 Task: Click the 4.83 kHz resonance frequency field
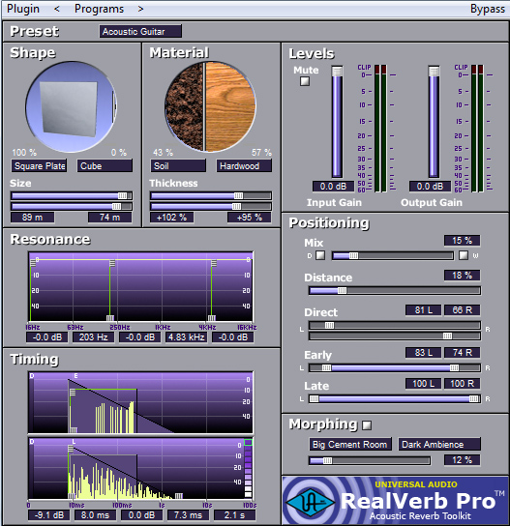(x=187, y=337)
